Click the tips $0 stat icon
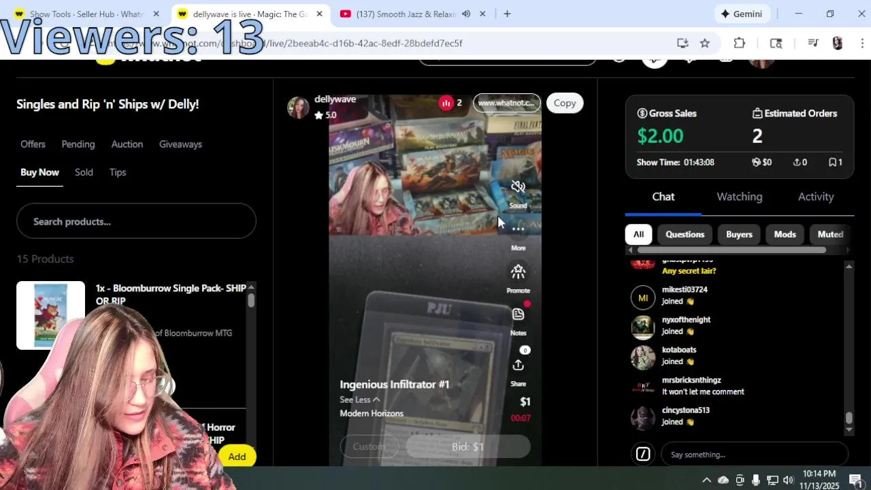This screenshot has height=490, width=871. [755, 162]
